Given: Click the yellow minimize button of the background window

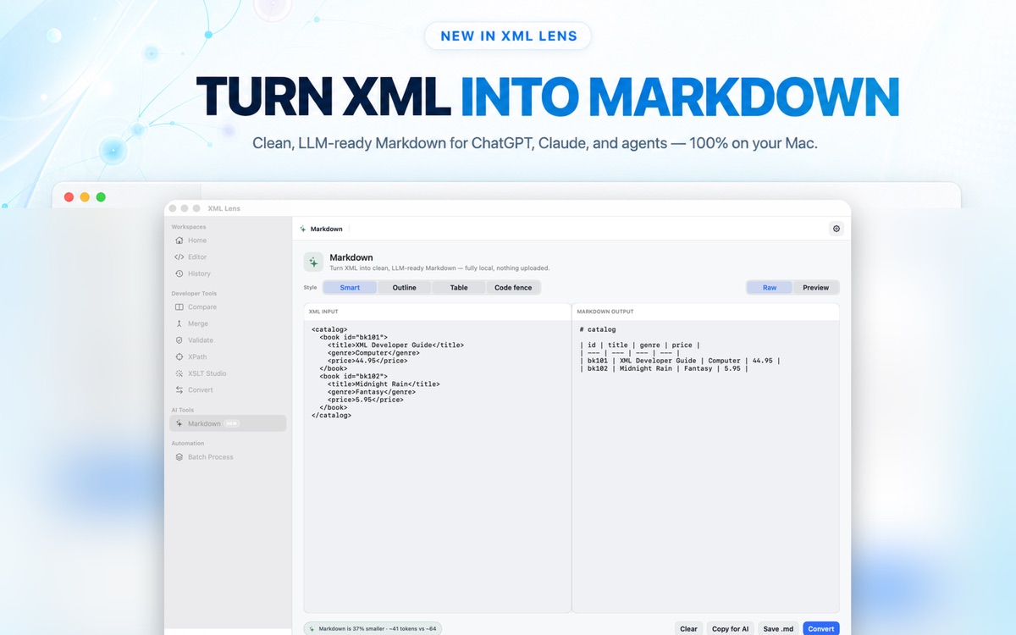Looking at the screenshot, I should [85, 197].
